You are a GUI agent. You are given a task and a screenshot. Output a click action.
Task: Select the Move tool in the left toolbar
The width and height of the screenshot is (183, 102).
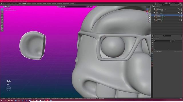(2, 15)
